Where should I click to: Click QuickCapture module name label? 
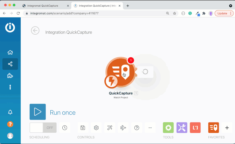[120, 93]
